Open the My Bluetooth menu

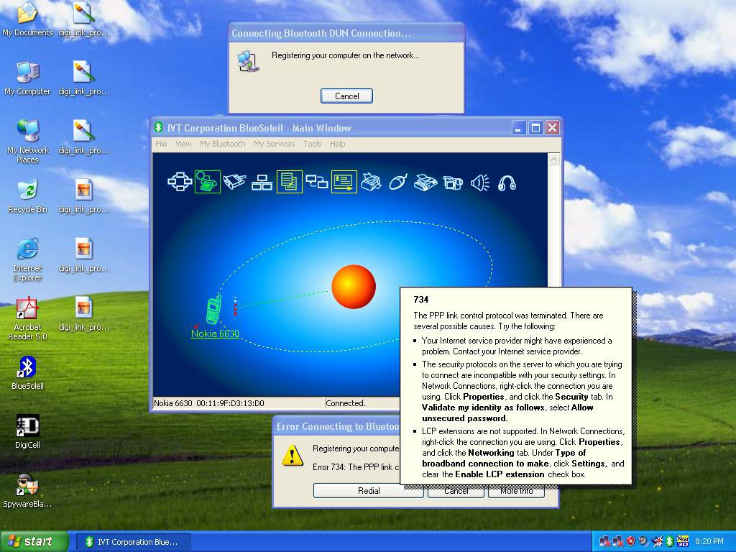[x=223, y=144]
